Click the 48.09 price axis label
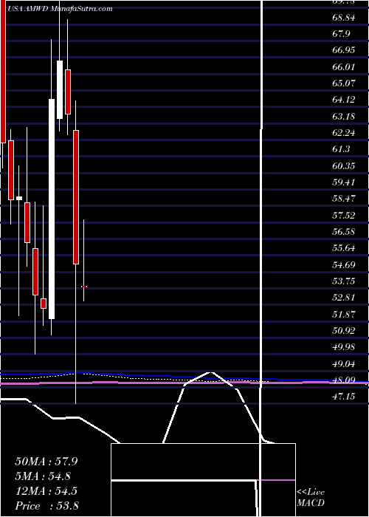 click(344, 380)
